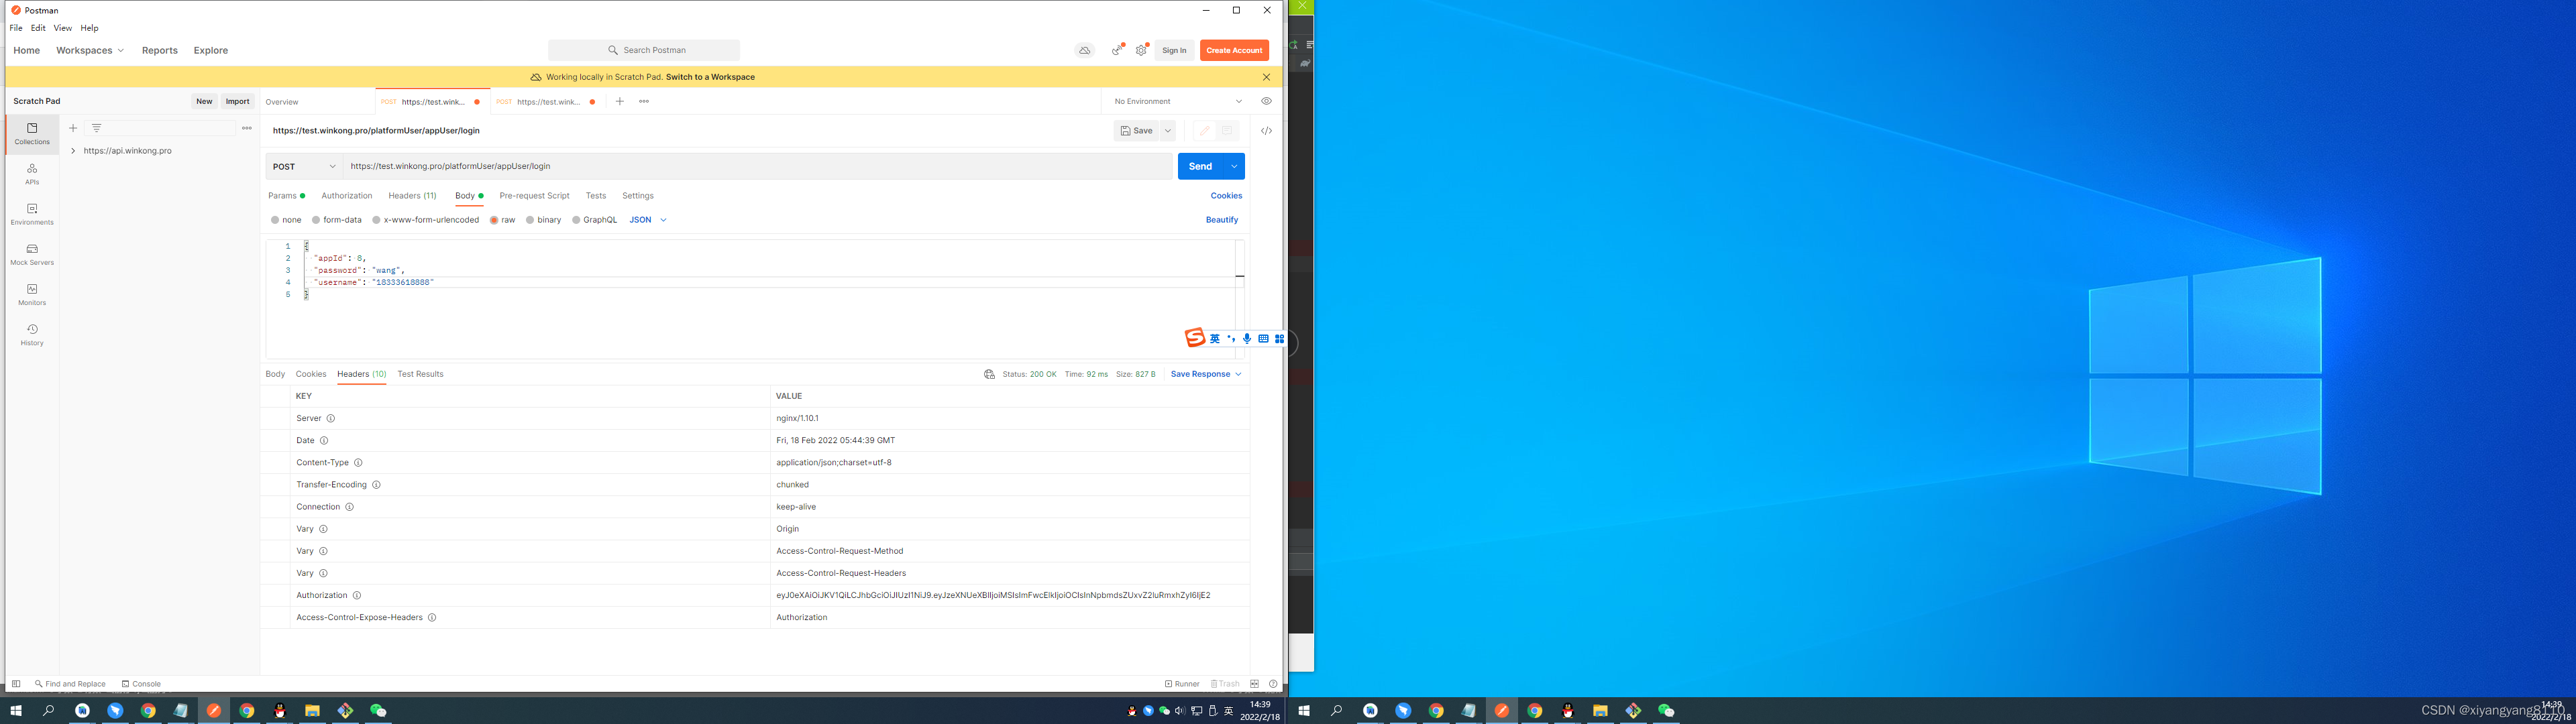Open the Collections sidebar panel
2576x724 pixels.
(32, 133)
